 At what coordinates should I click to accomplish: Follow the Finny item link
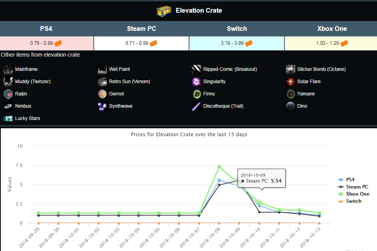209,94
